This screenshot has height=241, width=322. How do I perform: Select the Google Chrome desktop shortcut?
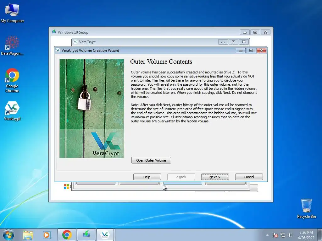coord(12,80)
